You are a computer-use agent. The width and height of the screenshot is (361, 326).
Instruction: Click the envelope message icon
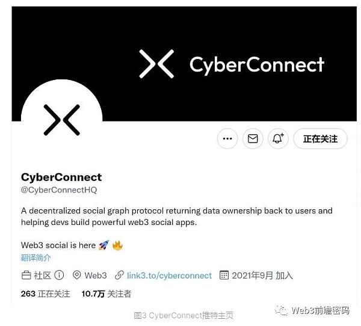tap(253, 138)
